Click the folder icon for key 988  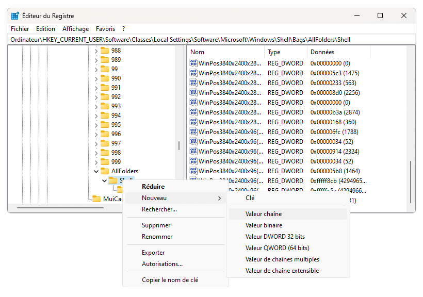(x=105, y=51)
